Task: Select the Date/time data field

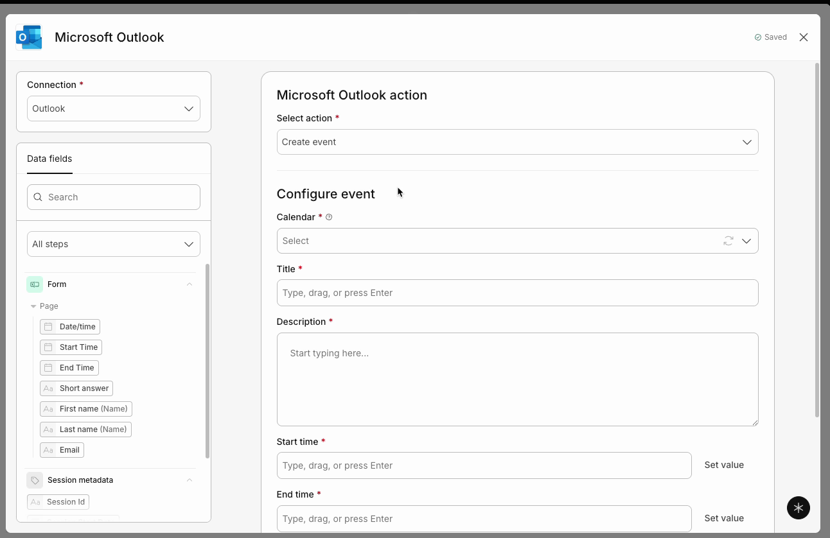Action: [x=70, y=327]
